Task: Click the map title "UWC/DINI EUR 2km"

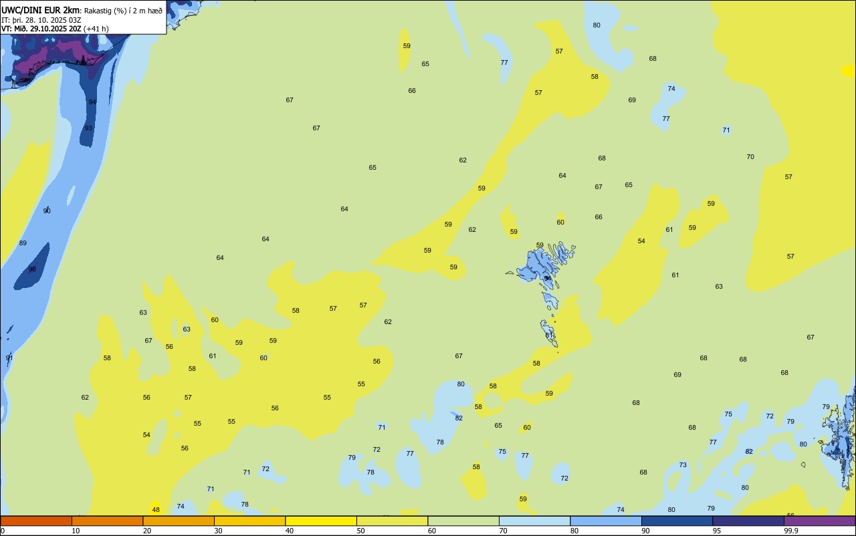Action: click(41, 10)
